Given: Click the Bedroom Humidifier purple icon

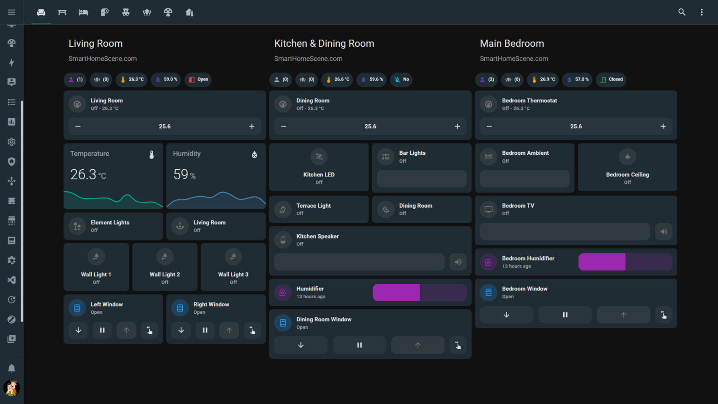Looking at the screenshot, I should click(488, 262).
